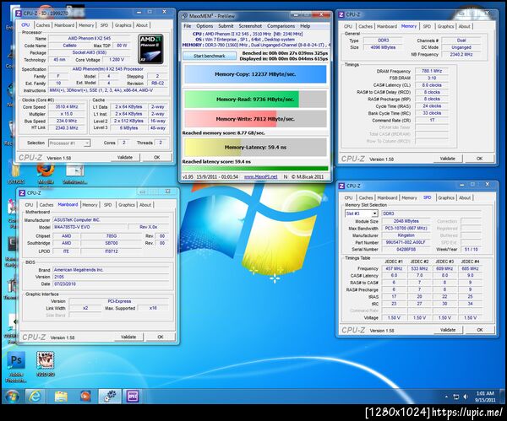
Task: Click Validate in the CPU-Z Memory window
Action: tap(448, 159)
